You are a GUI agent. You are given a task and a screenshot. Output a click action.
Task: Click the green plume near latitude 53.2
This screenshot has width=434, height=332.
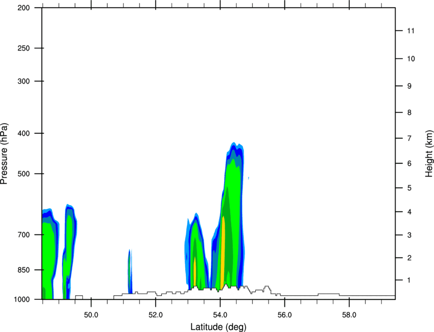pyautogui.click(x=196, y=252)
